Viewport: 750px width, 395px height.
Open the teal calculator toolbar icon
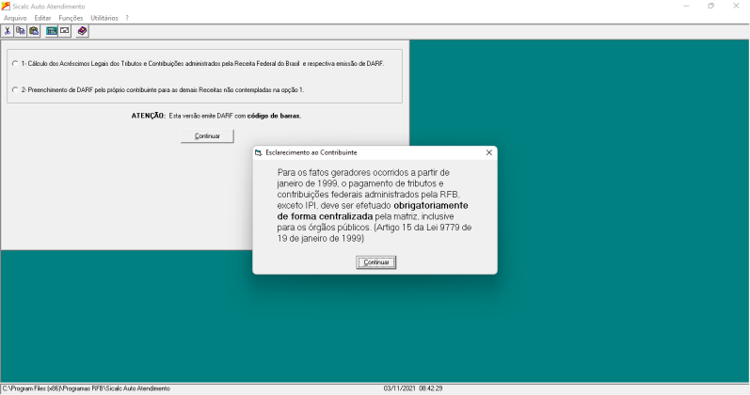(x=51, y=31)
